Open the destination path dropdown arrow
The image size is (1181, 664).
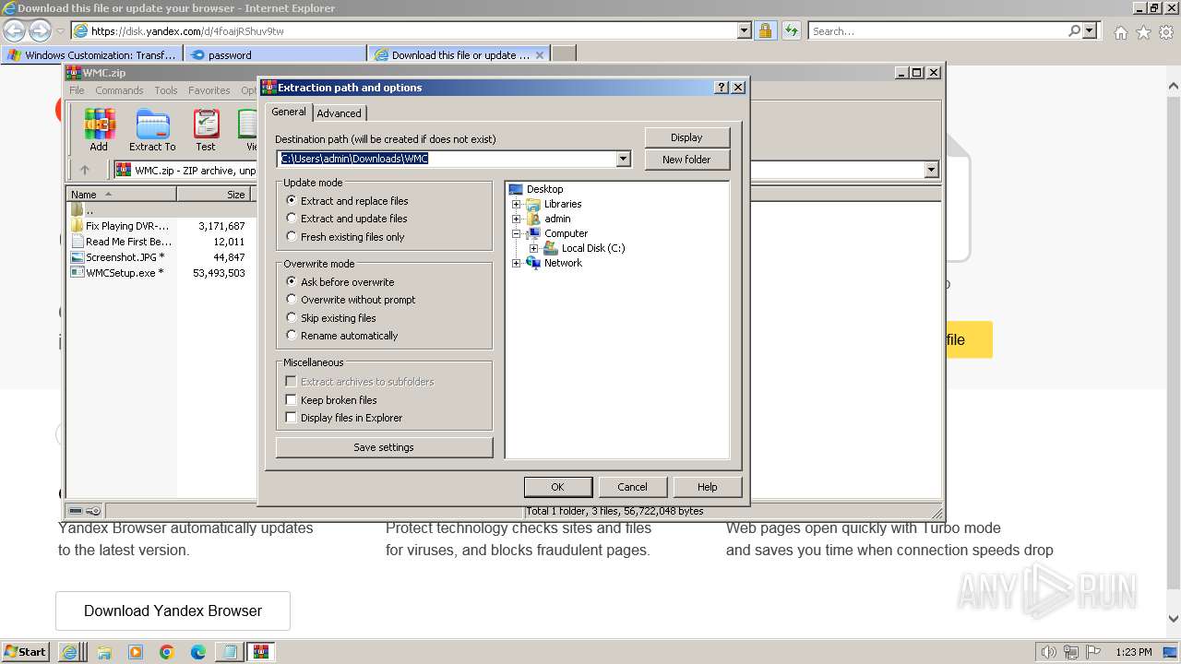click(623, 159)
